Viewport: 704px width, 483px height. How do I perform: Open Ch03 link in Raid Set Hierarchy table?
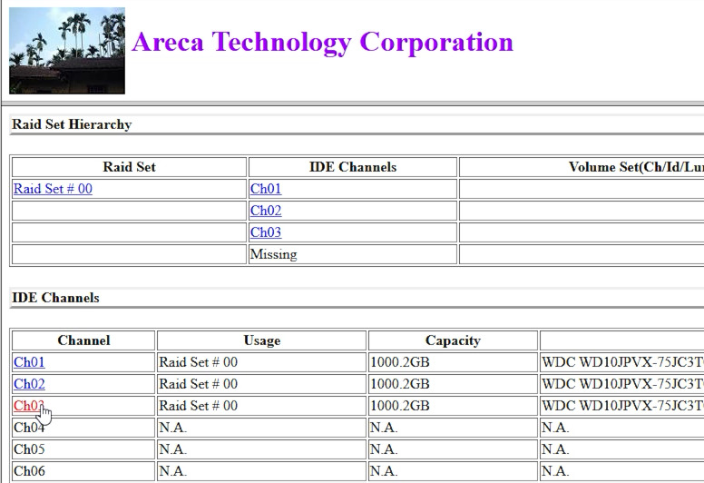pos(266,232)
